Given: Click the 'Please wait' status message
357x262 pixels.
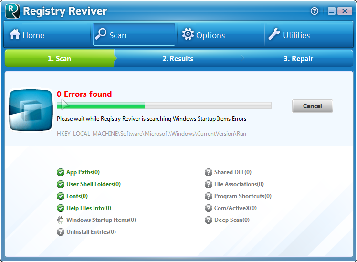Looking at the screenshot, I should click(x=151, y=119).
